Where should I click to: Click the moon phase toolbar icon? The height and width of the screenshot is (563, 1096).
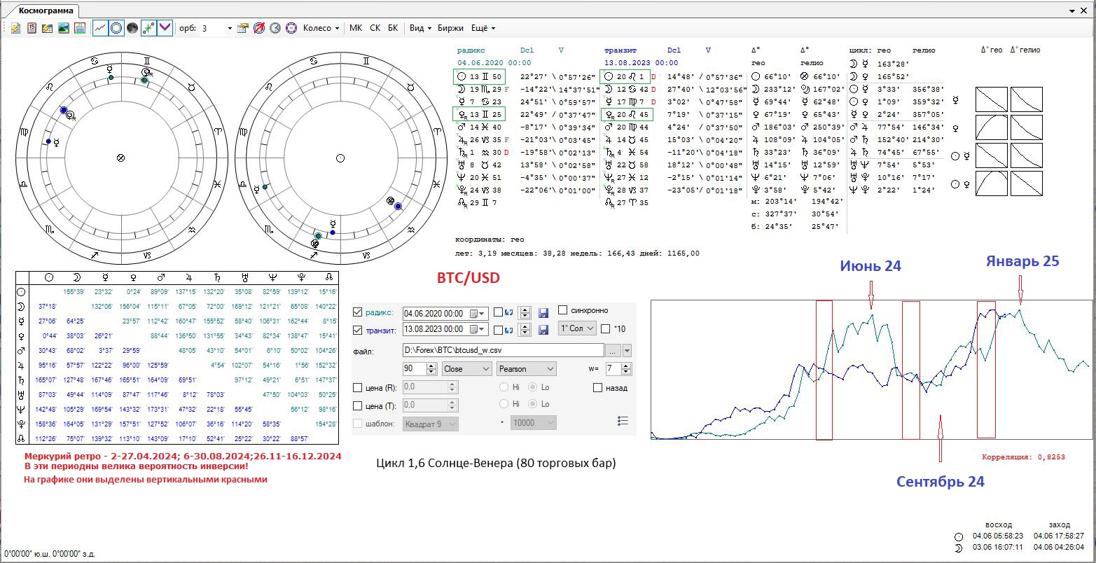132,28
